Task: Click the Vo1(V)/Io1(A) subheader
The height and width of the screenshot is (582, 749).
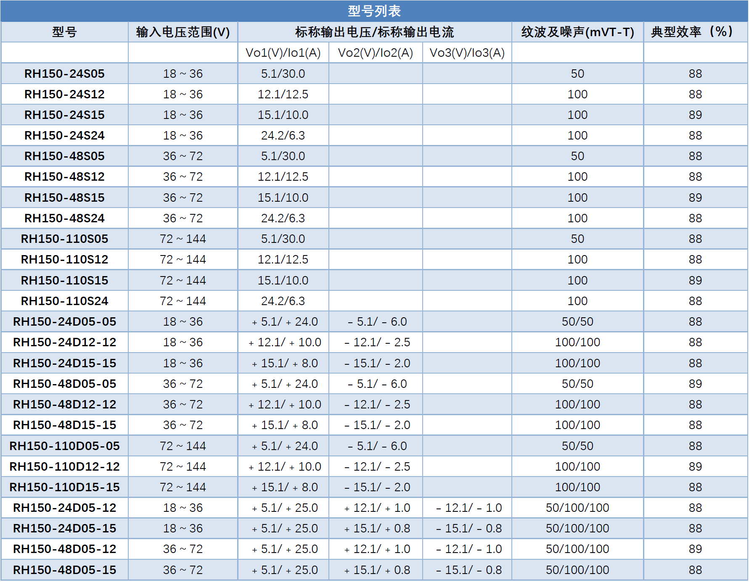Action: click(x=283, y=53)
